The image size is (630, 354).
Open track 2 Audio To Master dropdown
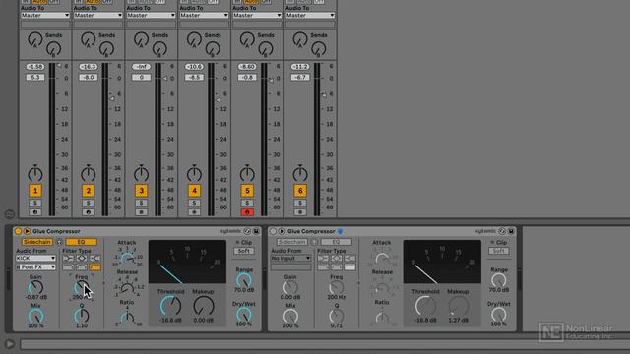click(98, 16)
